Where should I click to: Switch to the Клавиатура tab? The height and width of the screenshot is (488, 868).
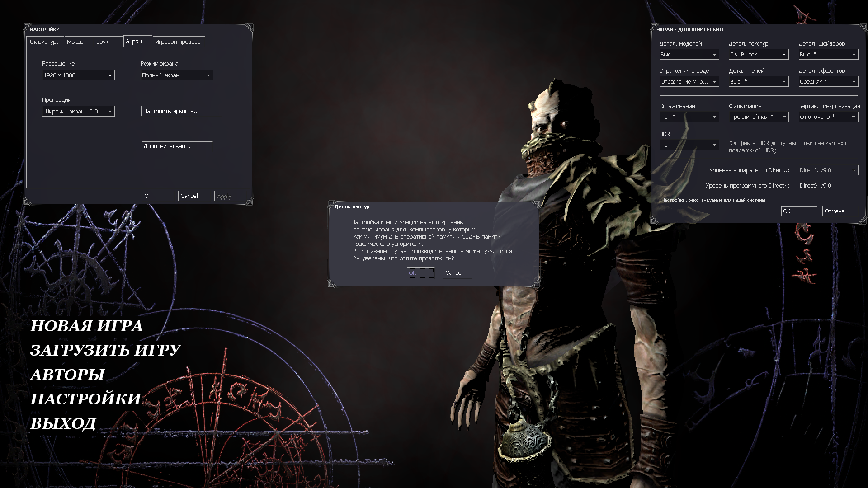tap(45, 42)
